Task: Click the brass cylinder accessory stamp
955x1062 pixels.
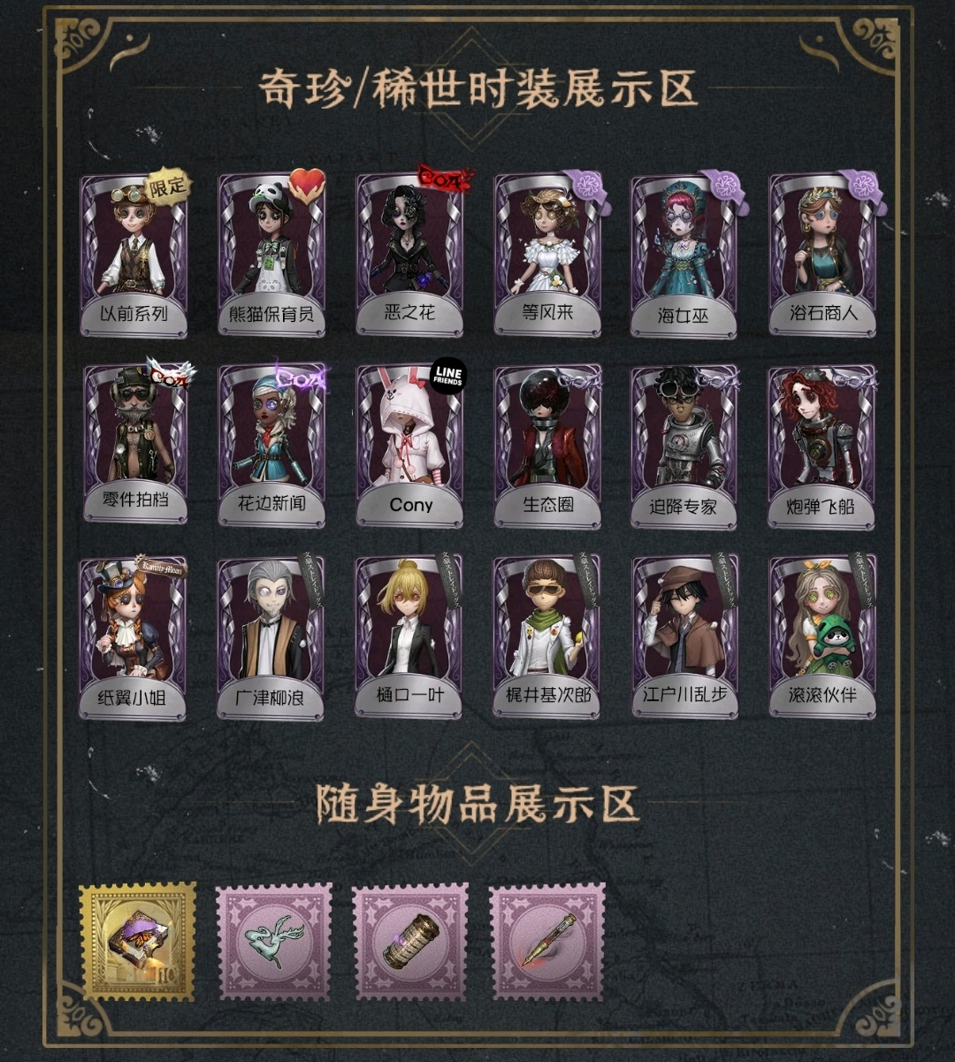Action: [410, 942]
